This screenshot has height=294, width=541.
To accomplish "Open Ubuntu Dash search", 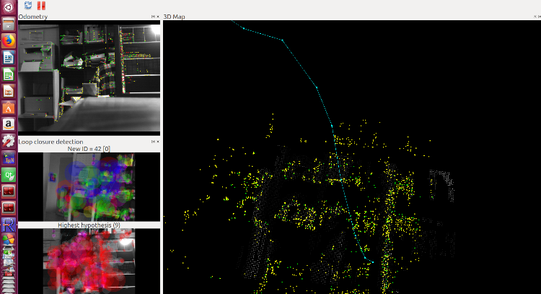I will click(9, 8).
